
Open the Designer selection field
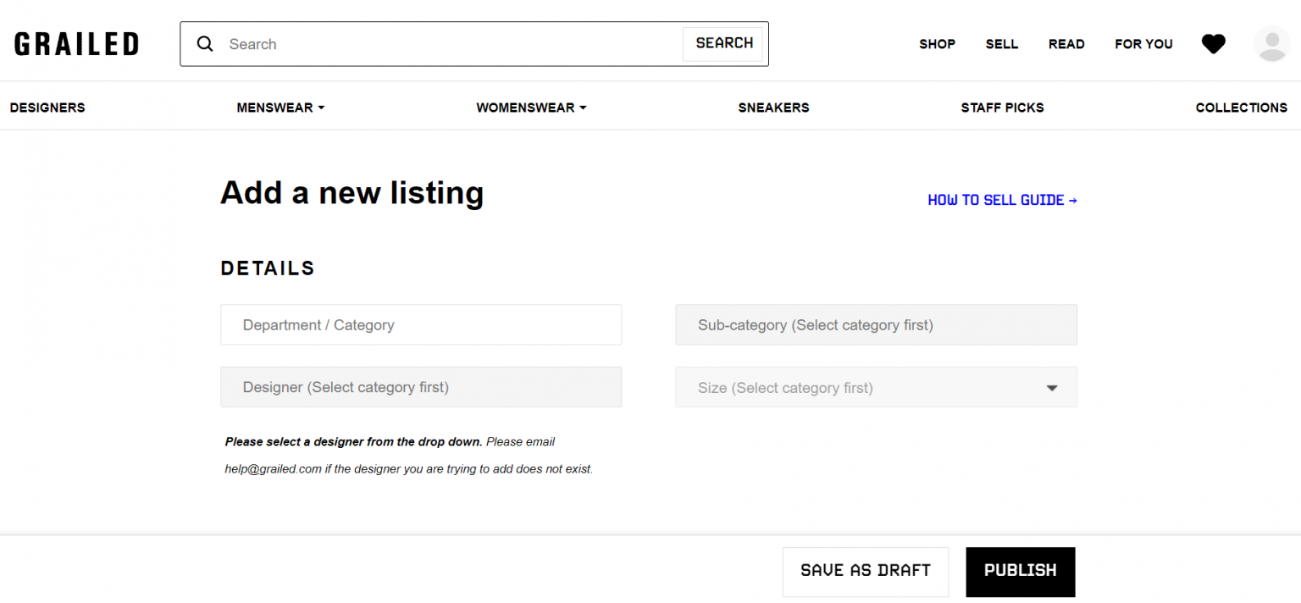[421, 387]
